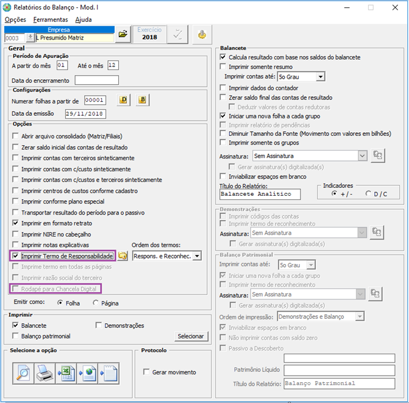Export report to text document icon
The width and height of the screenshot is (409, 403).
[x=108, y=374]
